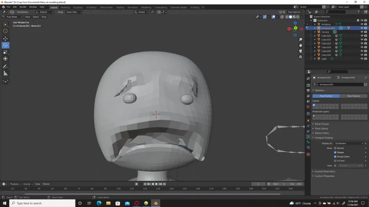The width and height of the screenshot is (369, 207).
Task: Activate the Measure tool
Action: [x=5, y=73]
